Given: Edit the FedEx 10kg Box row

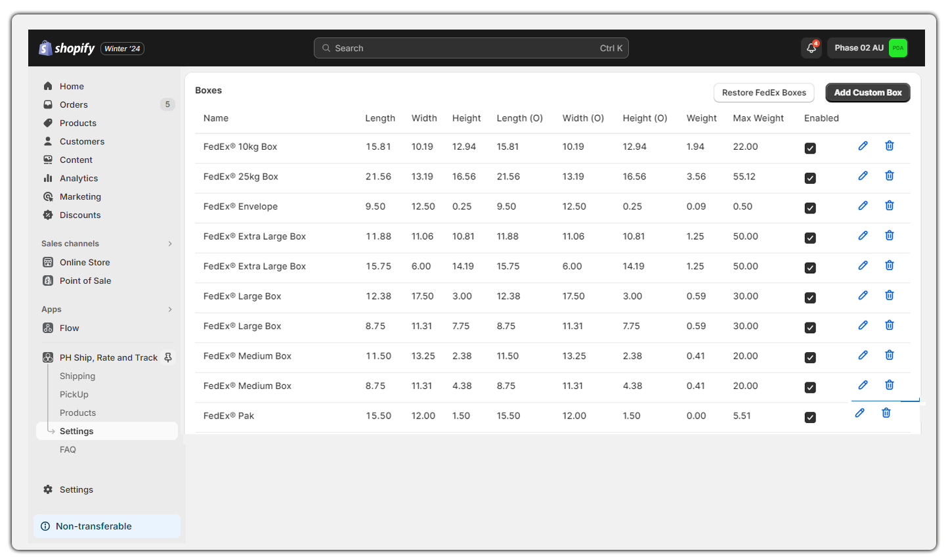Looking at the screenshot, I should 863,146.
